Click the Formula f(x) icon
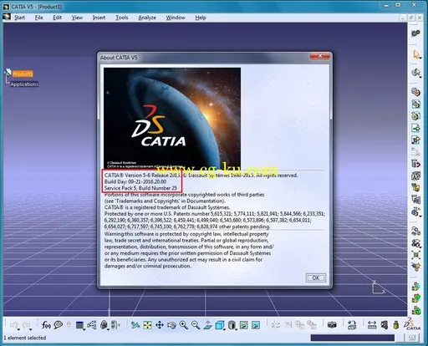The width and height of the screenshot is (428, 346). pyautogui.click(x=46, y=325)
